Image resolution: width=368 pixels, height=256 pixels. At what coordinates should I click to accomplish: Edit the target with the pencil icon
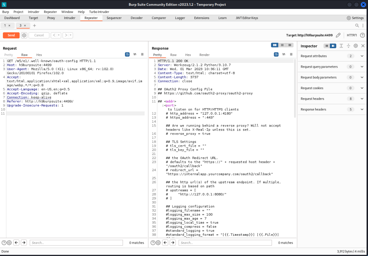pos(338,35)
